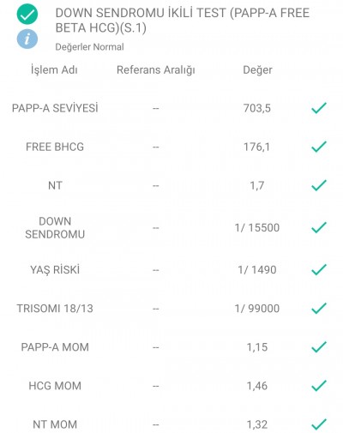Click the checkmark beside PAPP-A SEVİYESİ

click(319, 108)
